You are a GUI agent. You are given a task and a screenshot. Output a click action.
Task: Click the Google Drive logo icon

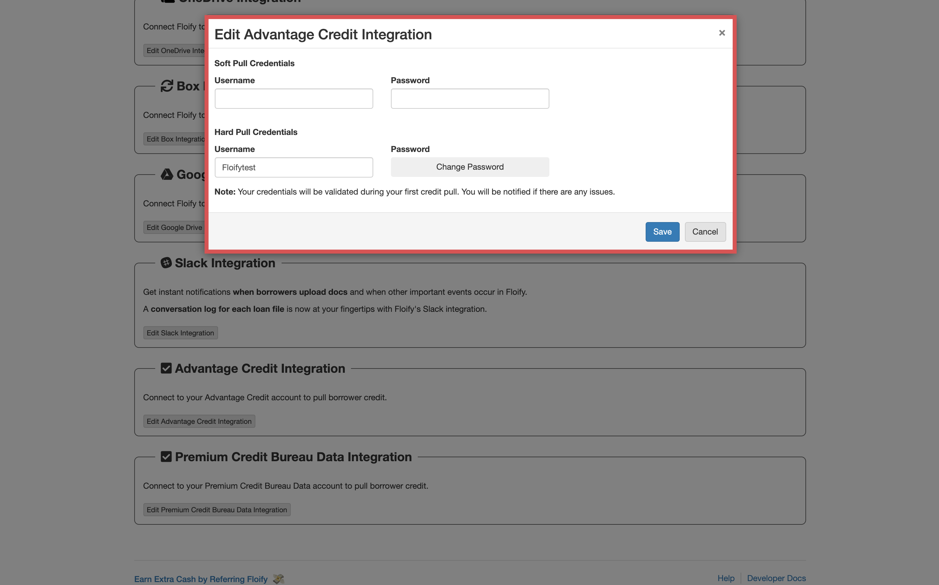pos(167,175)
